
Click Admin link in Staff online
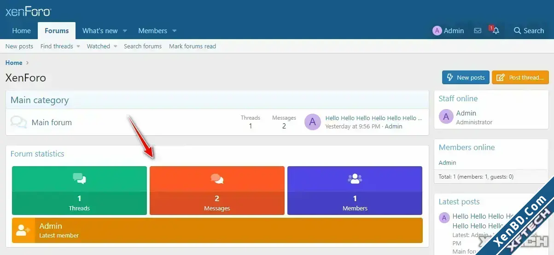click(x=466, y=113)
